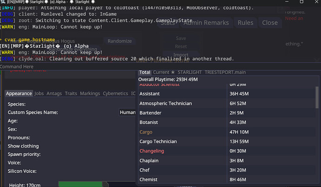Click the Assistant row
The width and height of the screenshot is (321, 187).
pos(227,94)
